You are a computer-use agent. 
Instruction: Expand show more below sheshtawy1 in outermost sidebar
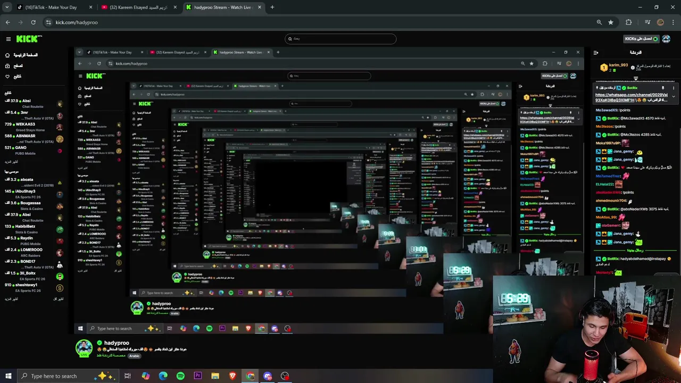[11, 299]
